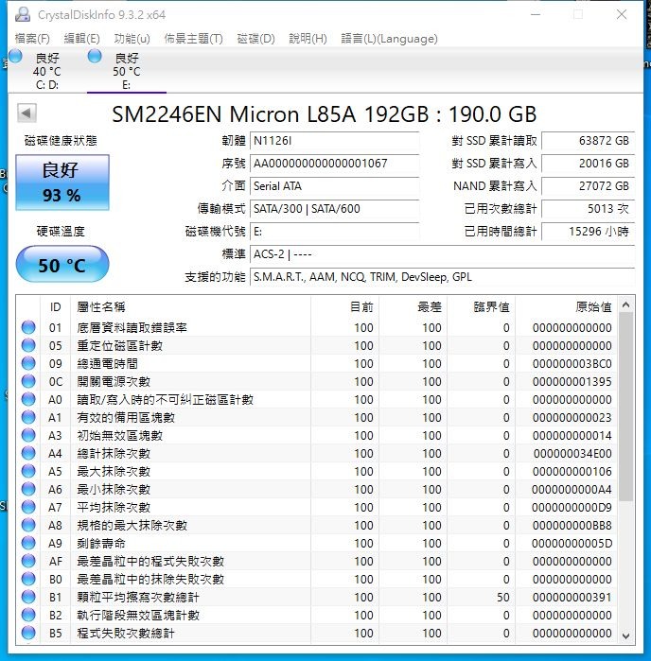Click the total host writes value 20016 GB
This screenshot has width=651, height=661.
pyautogui.click(x=589, y=164)
